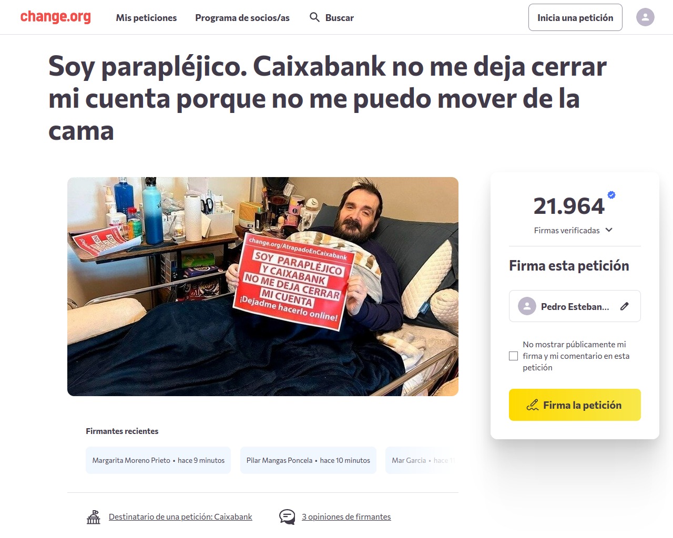The height and width of the screenshot is (538, 673).
Task: Click the speech bubble opinions icon
Action: point(287,517)
